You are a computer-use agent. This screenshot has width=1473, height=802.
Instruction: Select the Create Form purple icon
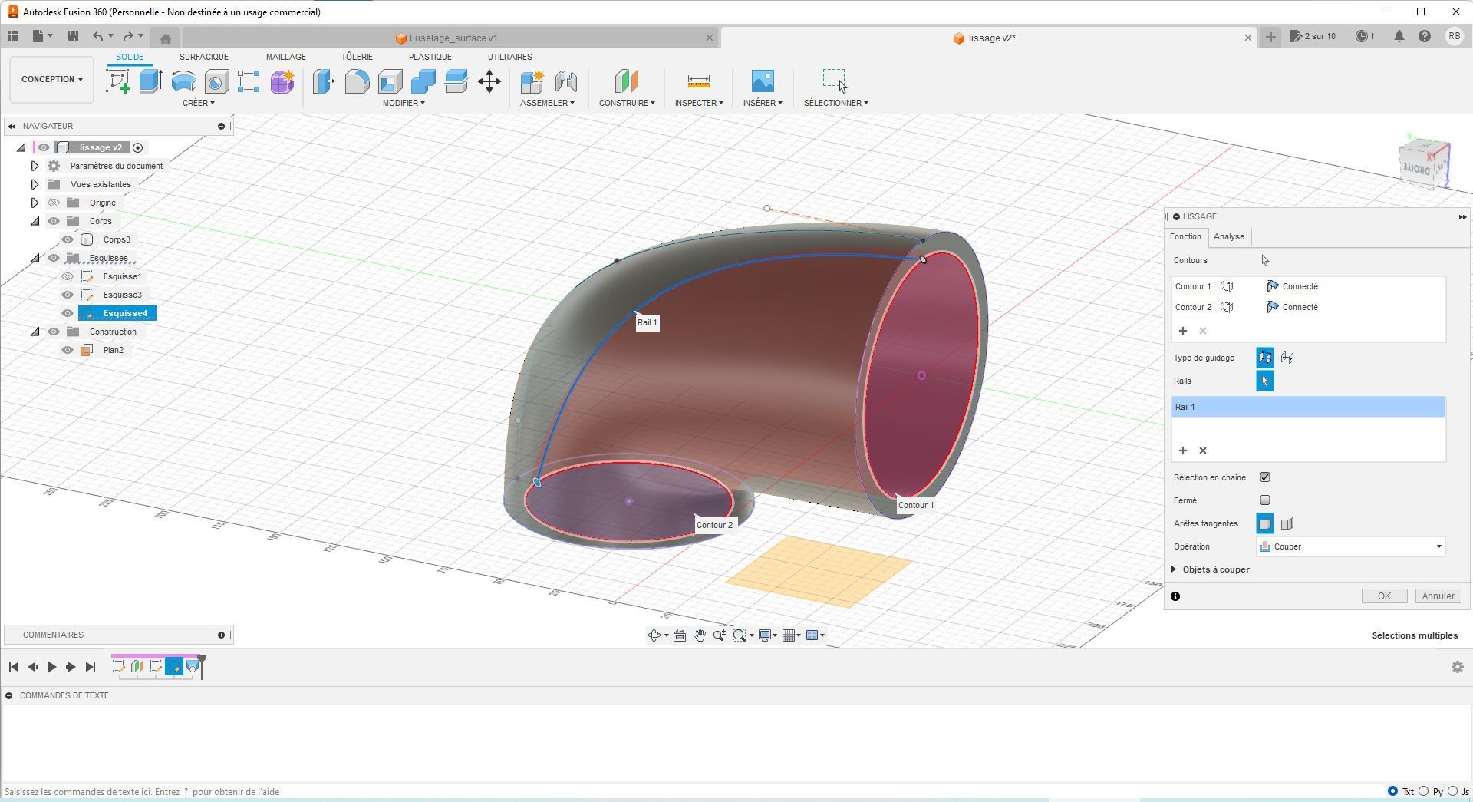[282, 81]
